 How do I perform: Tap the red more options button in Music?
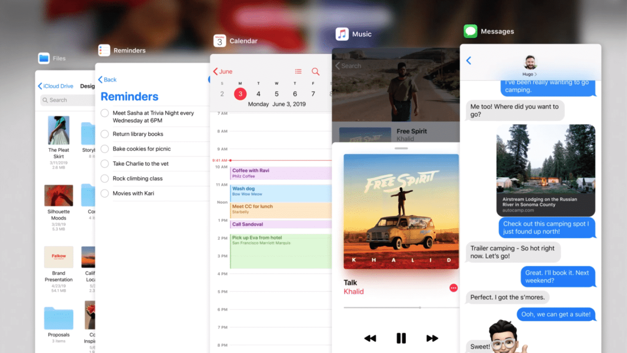pyautogui.click(x=453, y=288)
